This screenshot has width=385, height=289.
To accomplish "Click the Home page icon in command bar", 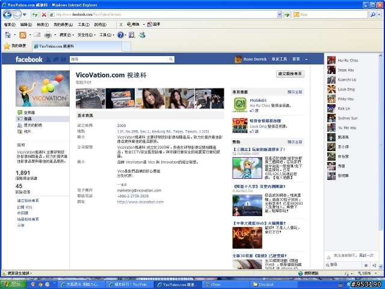I will (8, 35).
